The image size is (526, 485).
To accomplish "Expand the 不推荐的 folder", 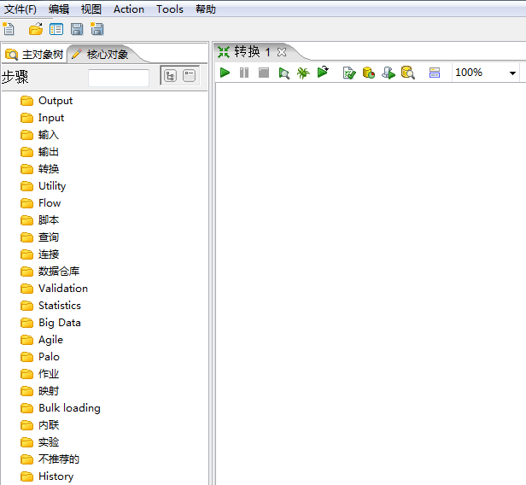I will (50, 459).
